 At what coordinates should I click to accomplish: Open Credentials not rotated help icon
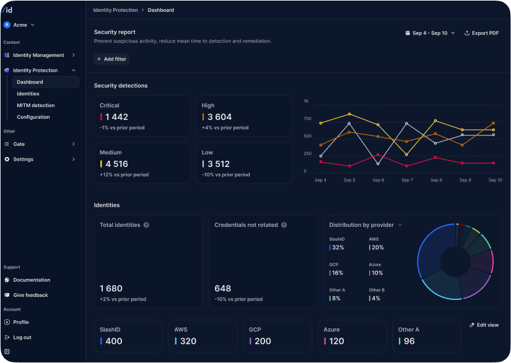point(284,224)
